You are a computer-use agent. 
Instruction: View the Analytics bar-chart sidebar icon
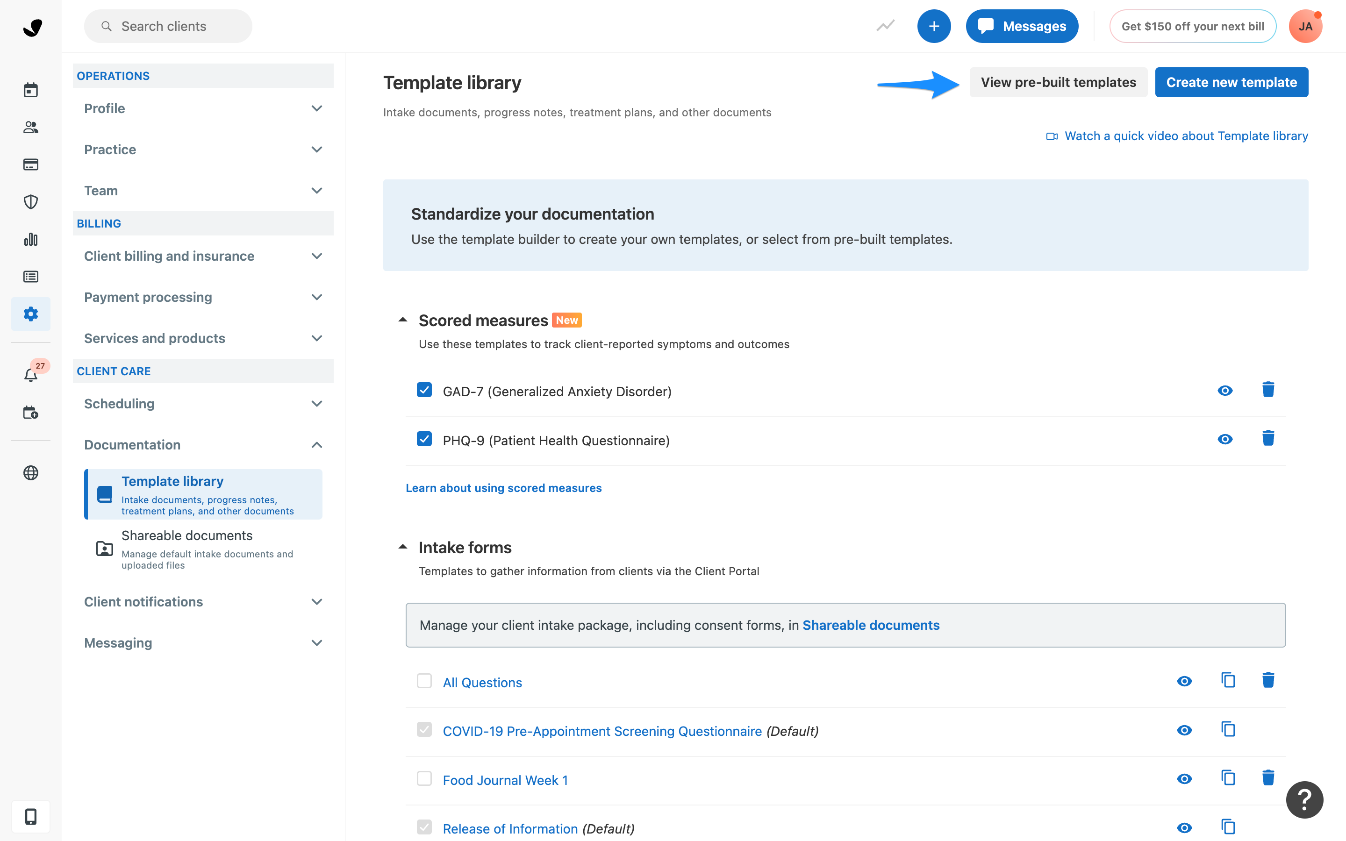pos(30,239)
